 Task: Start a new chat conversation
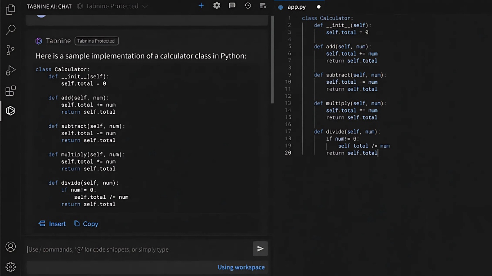point(201,6)
